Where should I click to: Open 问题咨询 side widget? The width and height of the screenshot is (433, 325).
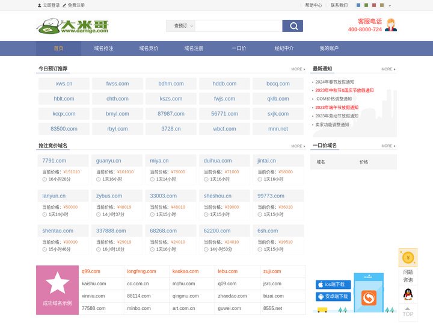pyautogui.click(x=408, y=276)
